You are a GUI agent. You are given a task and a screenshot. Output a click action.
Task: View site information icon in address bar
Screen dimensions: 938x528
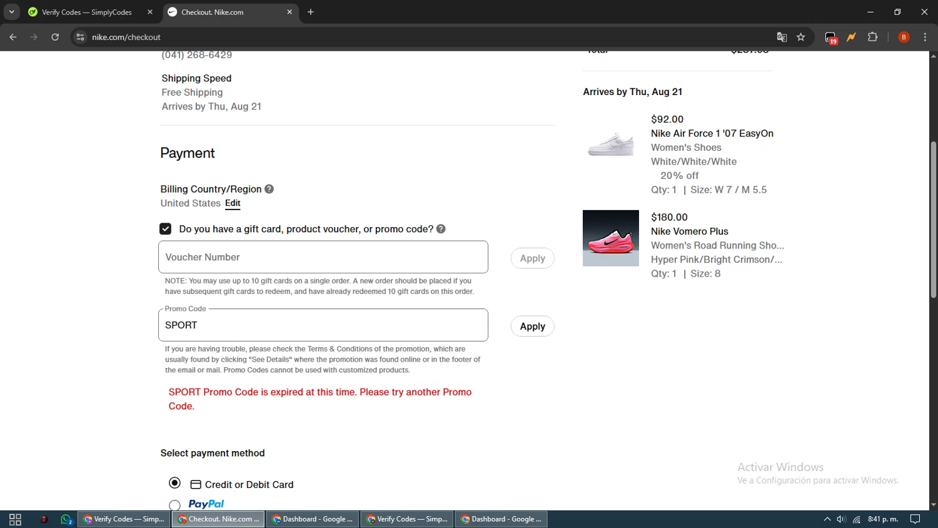click(x=80, y=37)
